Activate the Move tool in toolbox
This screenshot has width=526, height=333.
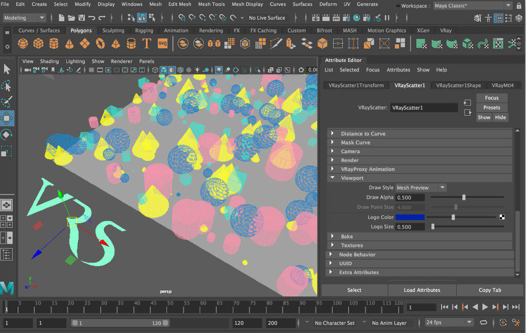(x=7, y=118)
